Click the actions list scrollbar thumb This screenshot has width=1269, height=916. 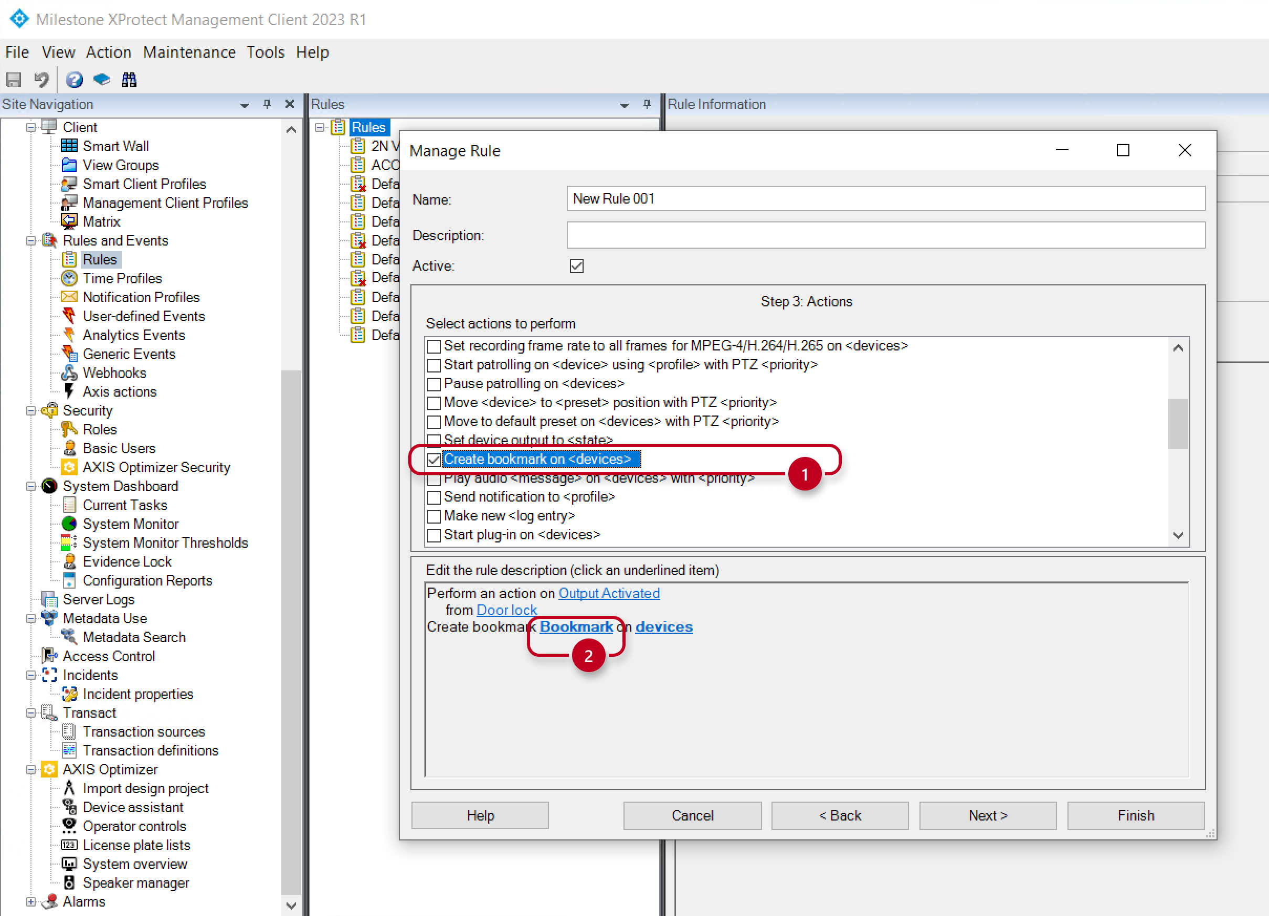[x=1177, y=423]
